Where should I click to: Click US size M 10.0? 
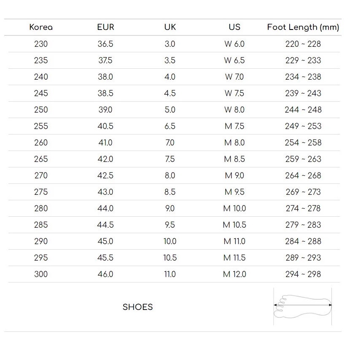click(x=234, y=208)
